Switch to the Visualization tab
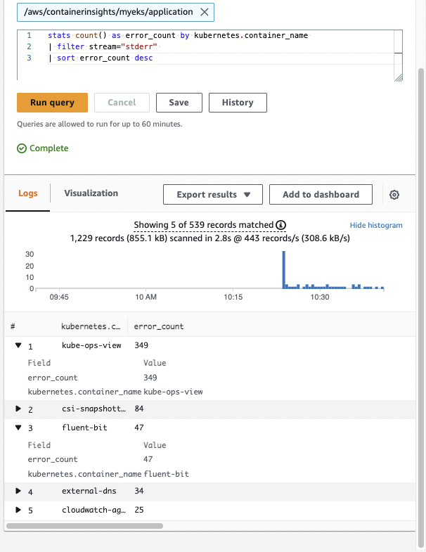This screenshot has height=552, width=426. point(91,193)
